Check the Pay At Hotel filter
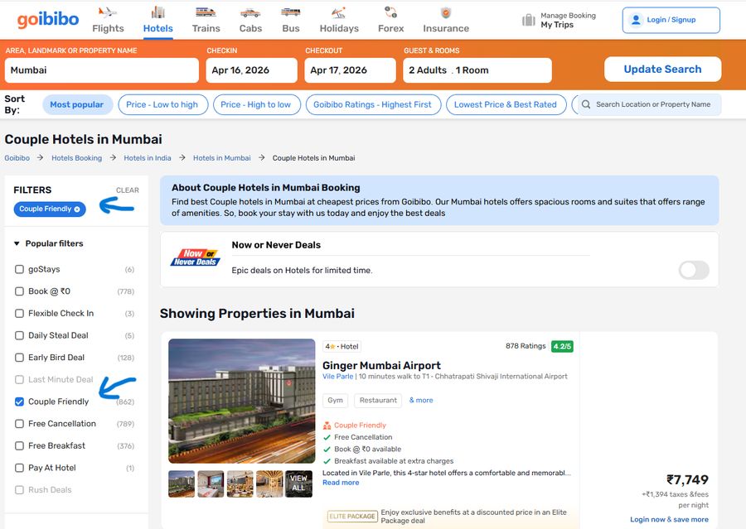This screenshot has height=529, width=746. (20, 468)
